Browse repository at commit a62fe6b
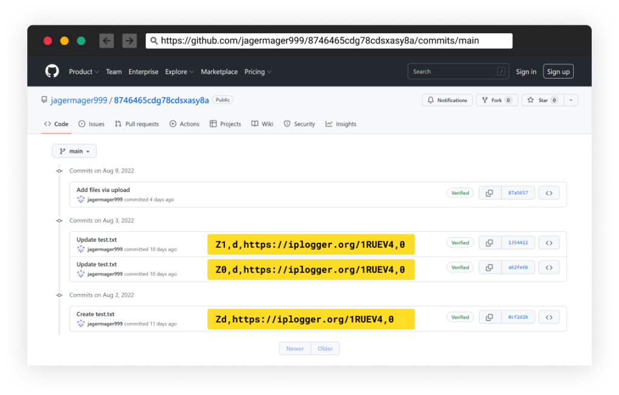 coord(549,268)
